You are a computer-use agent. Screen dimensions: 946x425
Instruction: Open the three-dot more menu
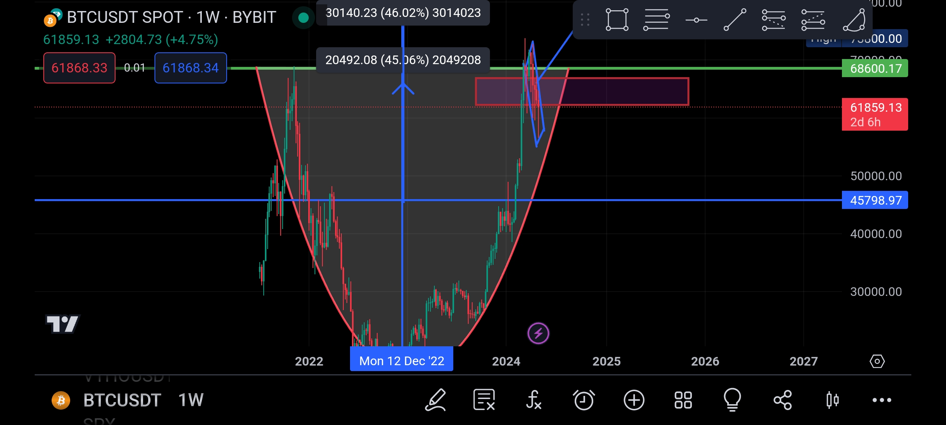click(x=882, y=400)
